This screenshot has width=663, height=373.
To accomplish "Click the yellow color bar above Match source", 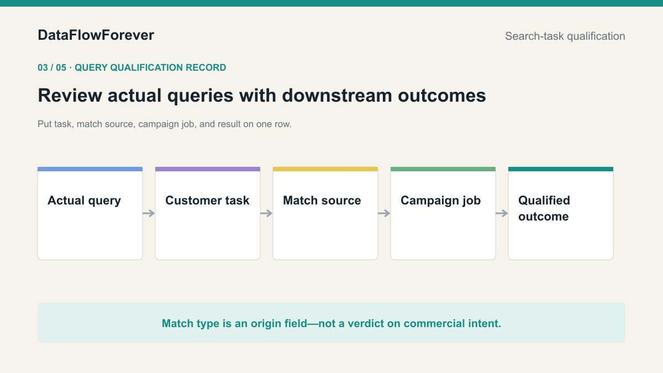I will [x=325, y=169].
